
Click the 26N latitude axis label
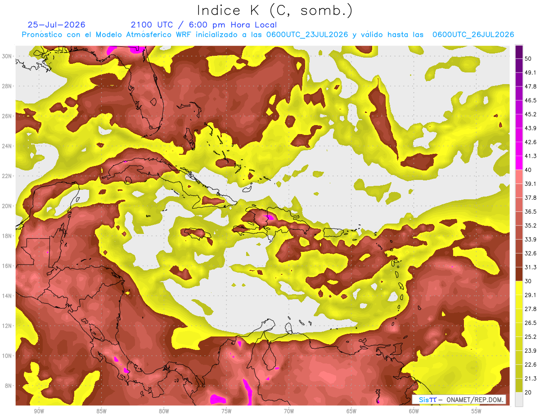pos(7,116)
